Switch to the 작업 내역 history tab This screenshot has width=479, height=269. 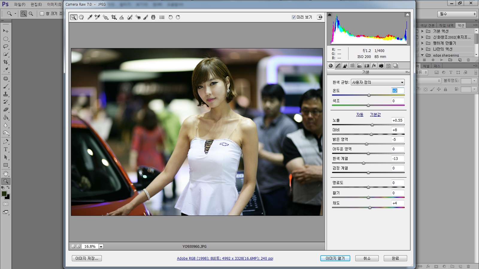click(446, 25)
